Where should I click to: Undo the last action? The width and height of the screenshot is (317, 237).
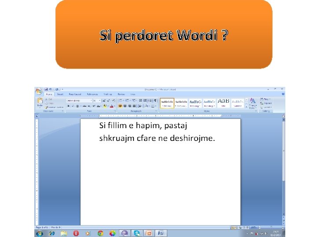pos(50,89)
